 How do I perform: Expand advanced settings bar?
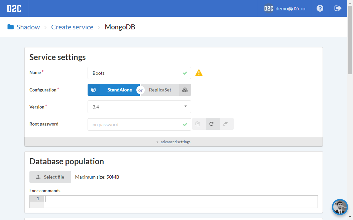[173, 142]
